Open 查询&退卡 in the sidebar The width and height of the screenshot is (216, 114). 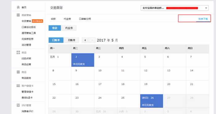[x=27, y=98]
